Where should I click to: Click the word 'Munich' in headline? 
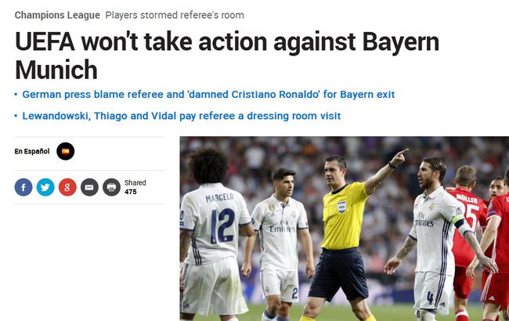(56, 70)
